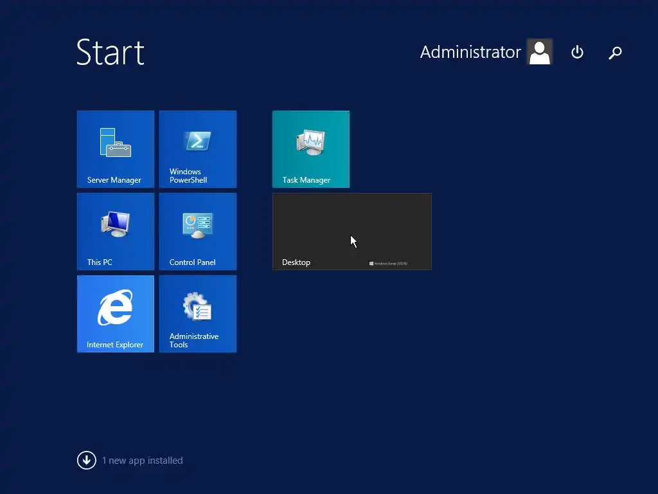Screen dimensions: 658x494
Task: Show all apps with down arrow
Action: click(x=87, y=460)
